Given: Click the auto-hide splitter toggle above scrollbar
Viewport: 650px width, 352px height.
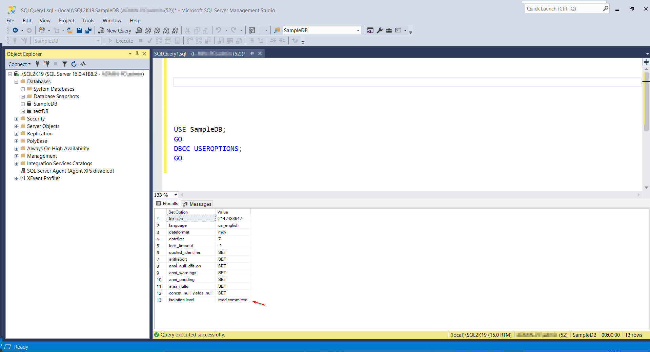Looking at the screenshot, I should tap(646, 62).
